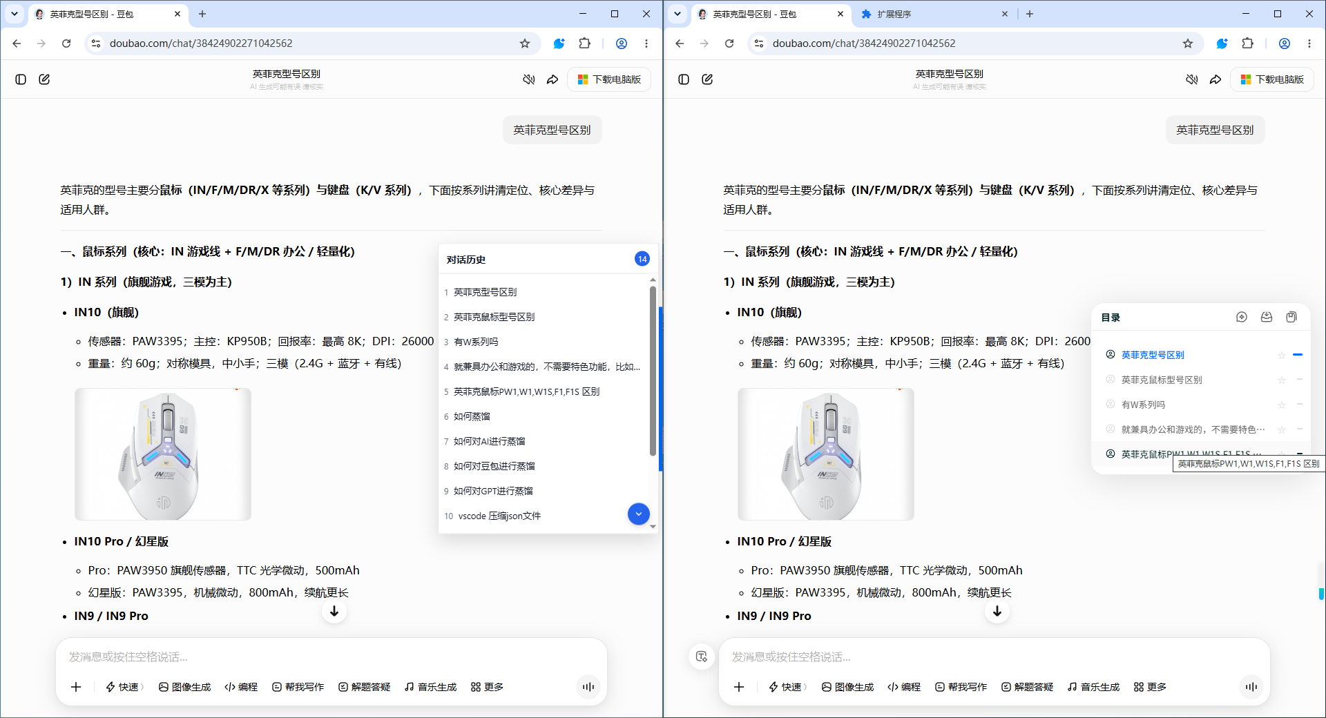Click download/export icon in 目录 panel

(x=1267, y=317)
